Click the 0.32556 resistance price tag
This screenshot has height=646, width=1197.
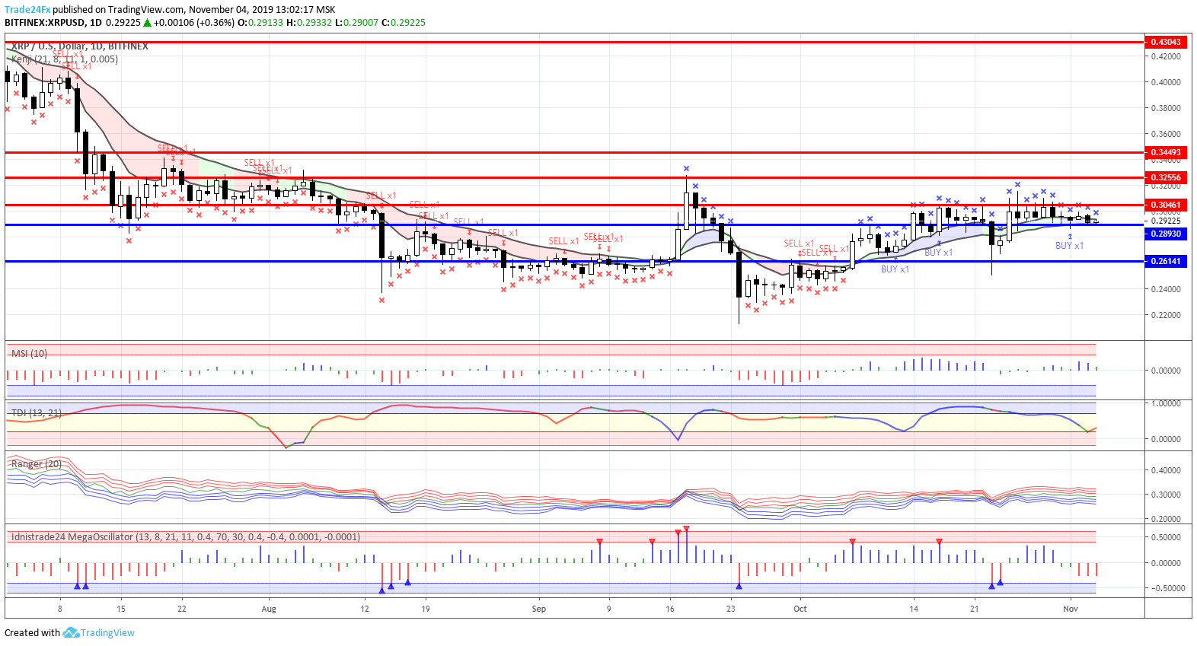(x=1166, y=177)
